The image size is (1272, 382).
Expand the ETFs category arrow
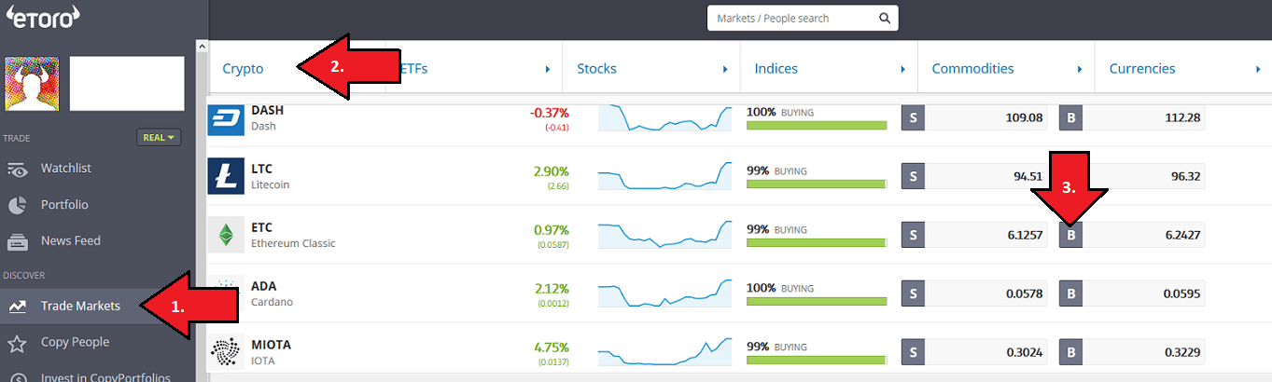click(x=548, y=69)
